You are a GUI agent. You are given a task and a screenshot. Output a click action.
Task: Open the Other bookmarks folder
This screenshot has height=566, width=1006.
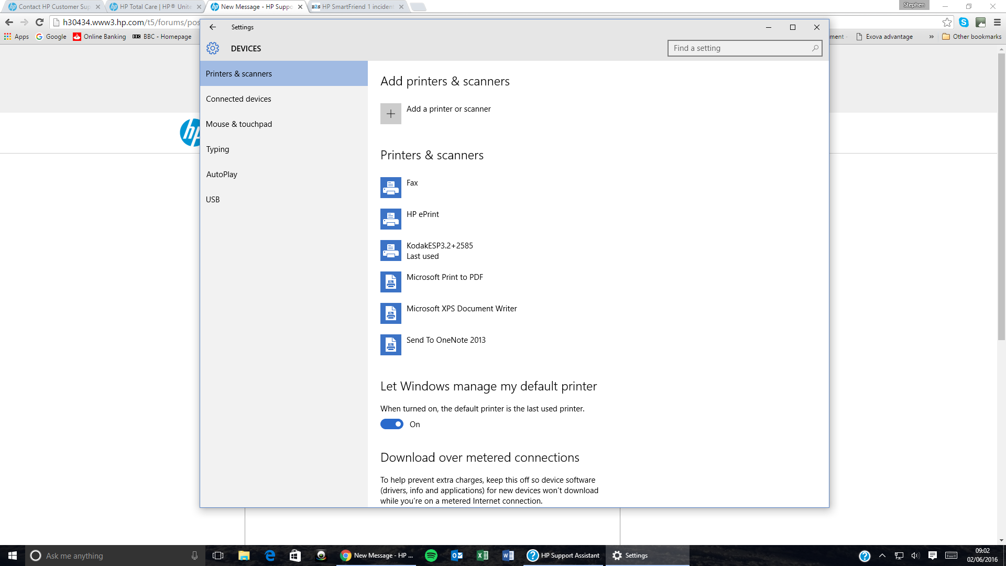click(x=972, y=37)
